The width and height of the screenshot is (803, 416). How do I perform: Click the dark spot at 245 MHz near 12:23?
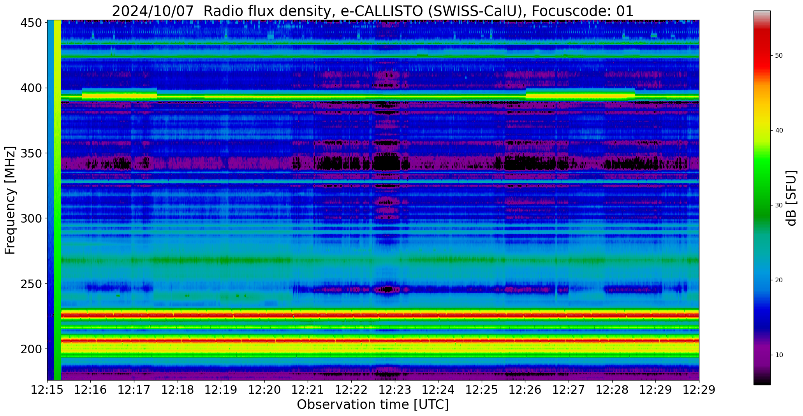pos(387,289)
